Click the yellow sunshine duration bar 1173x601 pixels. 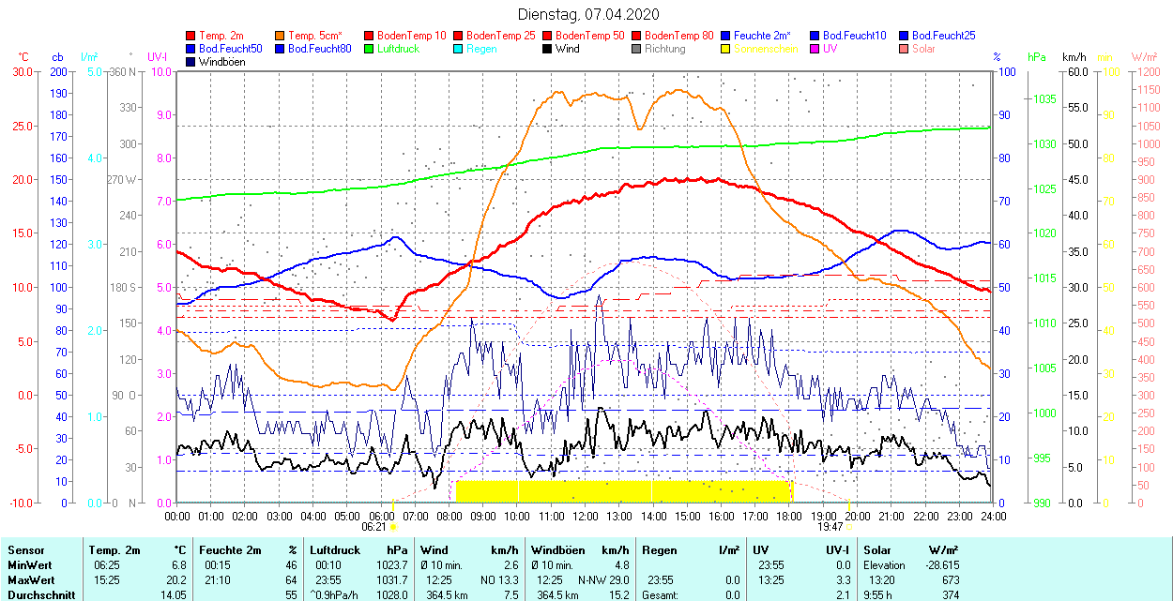click(623, 491)
